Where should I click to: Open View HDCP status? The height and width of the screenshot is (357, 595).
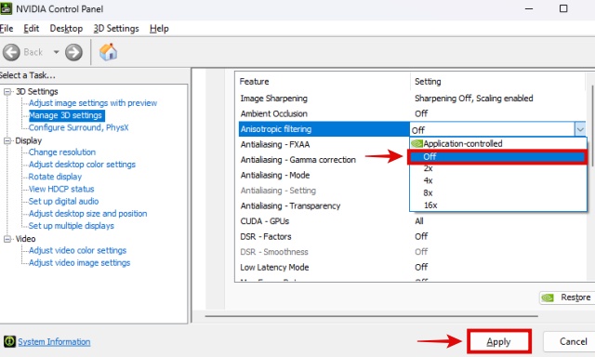[61, 189]
